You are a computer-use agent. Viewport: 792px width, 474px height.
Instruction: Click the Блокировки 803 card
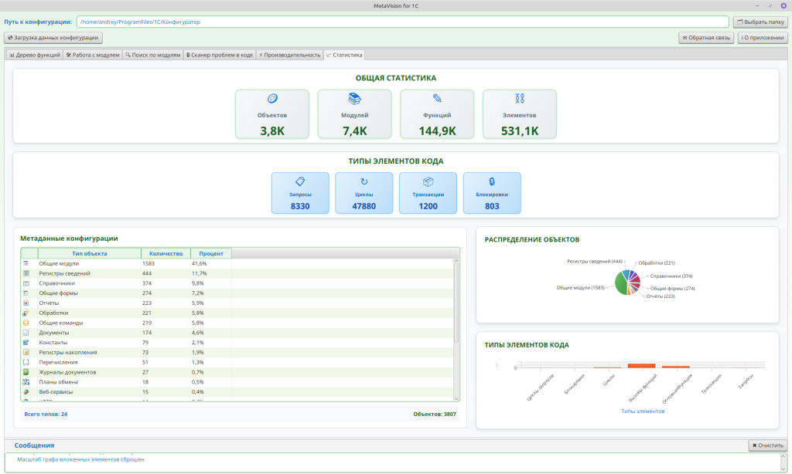pyautogui.click(x=492, y=193)
